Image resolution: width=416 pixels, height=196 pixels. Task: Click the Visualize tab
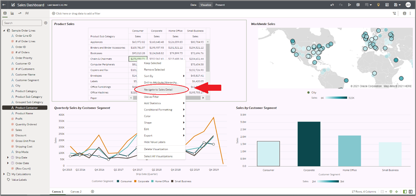tap(206, 5)
